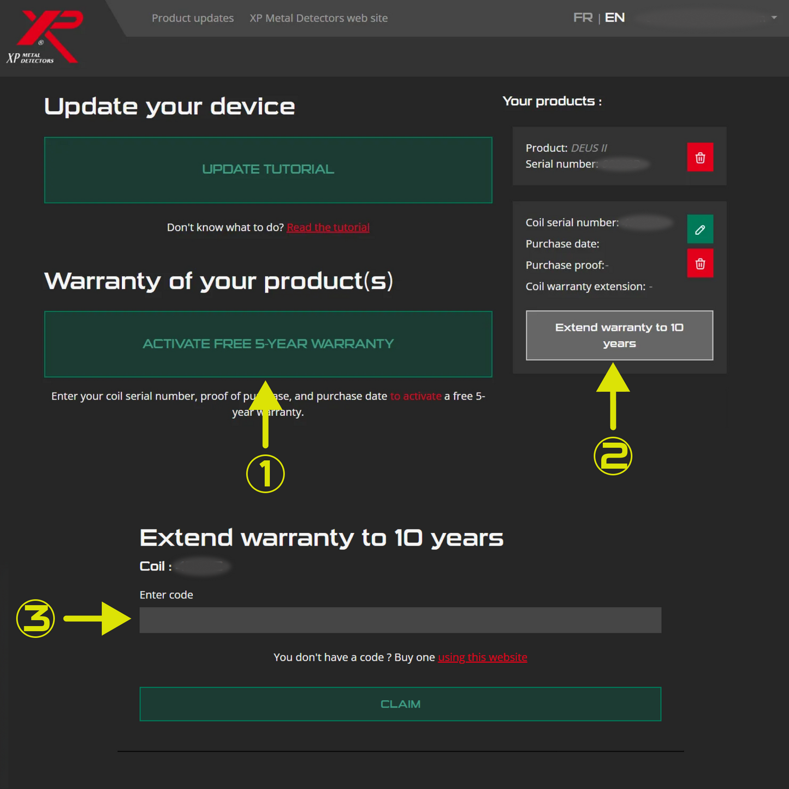Switch language to FR
This screenshot has height=789, width=789.
[x=583, y=17]
